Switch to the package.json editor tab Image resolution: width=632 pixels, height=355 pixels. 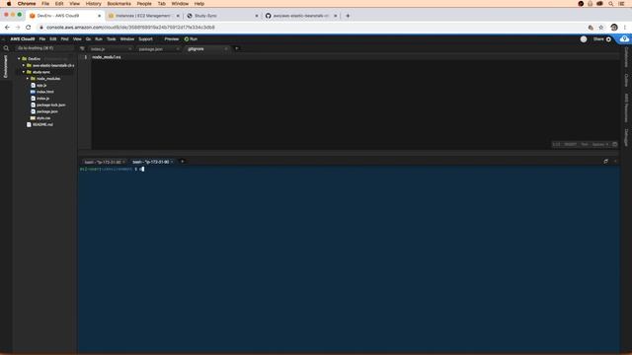click(x=158, y=49)
